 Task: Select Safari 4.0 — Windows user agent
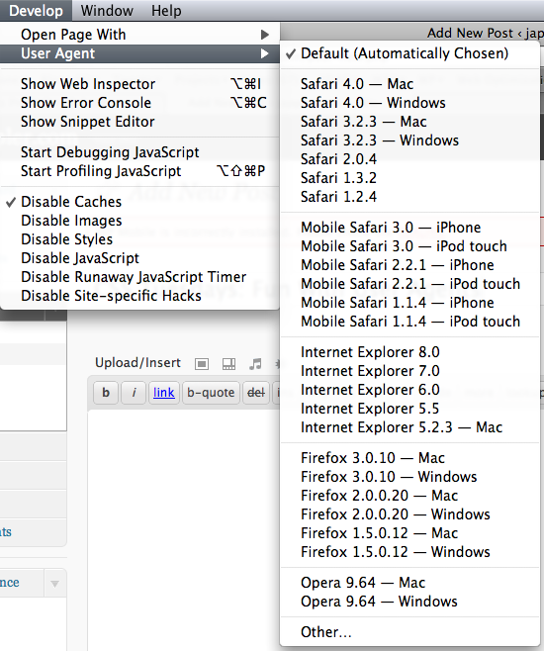coord(409,103)
